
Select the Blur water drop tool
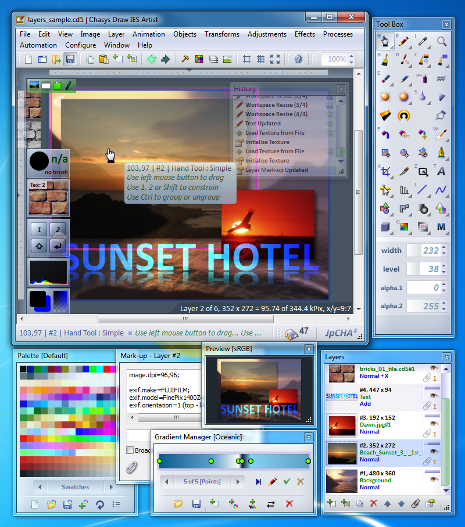tap(422, 97)
